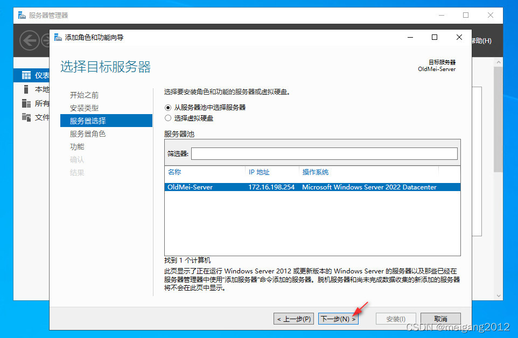The width and height of the screenshot is (518, 338).
Task: Click IP address 172.16.198.254 cell
Action: pyautogui.click(x=271, y=187)
